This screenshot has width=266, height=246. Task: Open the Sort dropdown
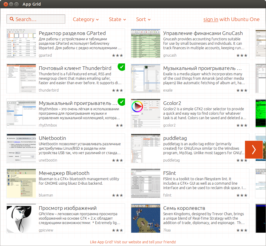143,19
